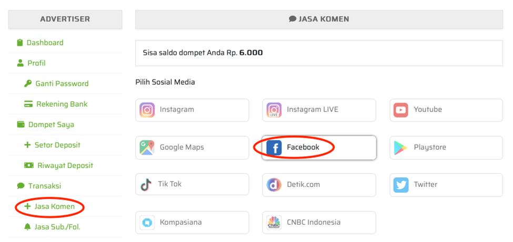Open the Rekening Bank page

[56, 104]
